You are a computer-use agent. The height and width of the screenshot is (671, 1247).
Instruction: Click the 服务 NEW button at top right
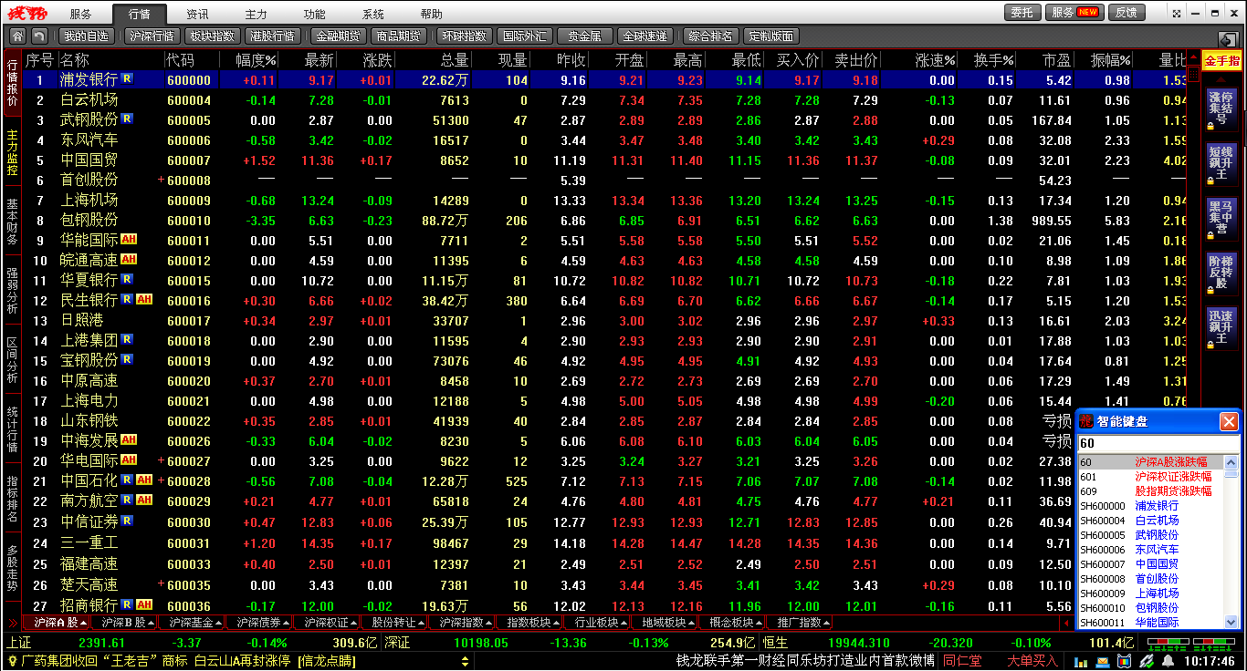[1074, 13]
